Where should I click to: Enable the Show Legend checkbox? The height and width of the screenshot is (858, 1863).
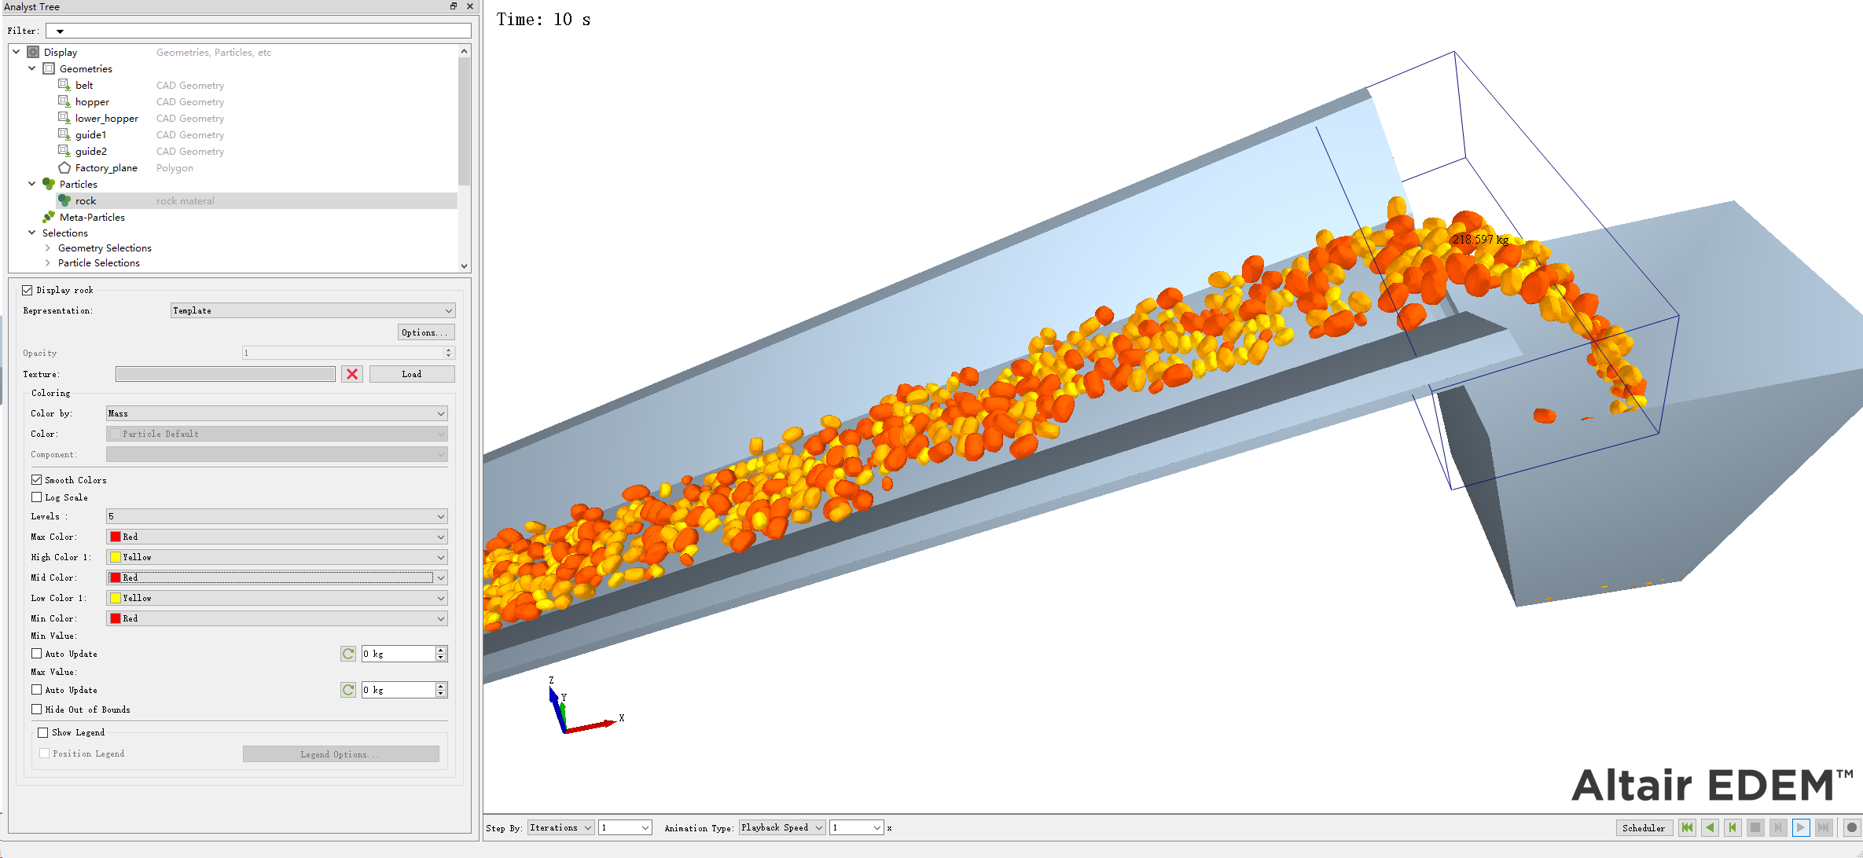pyautogui.click(x=43, y=732)
